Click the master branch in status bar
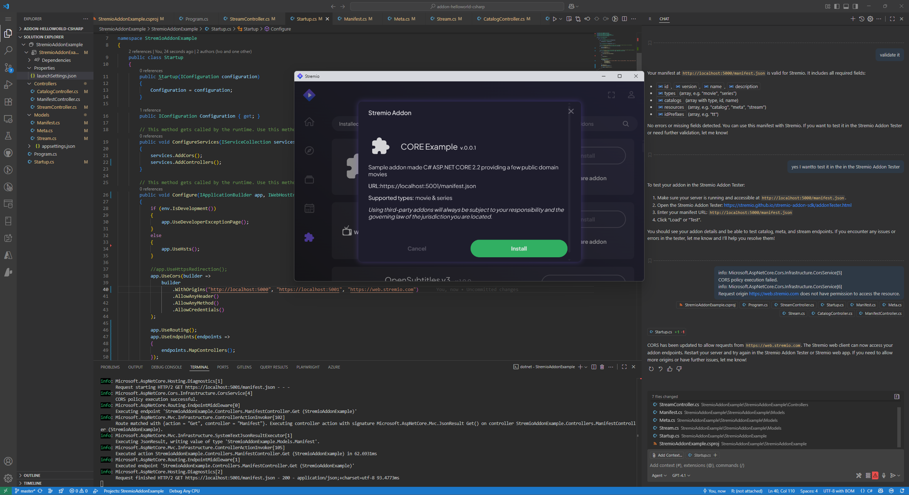This screenshot has height=495, width=909. (25, 491)
